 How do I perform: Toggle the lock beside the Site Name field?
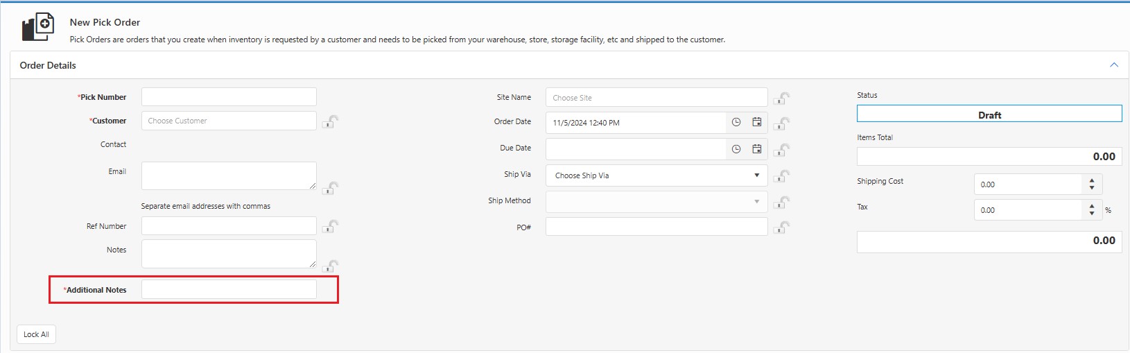click(x=782, y=98)
